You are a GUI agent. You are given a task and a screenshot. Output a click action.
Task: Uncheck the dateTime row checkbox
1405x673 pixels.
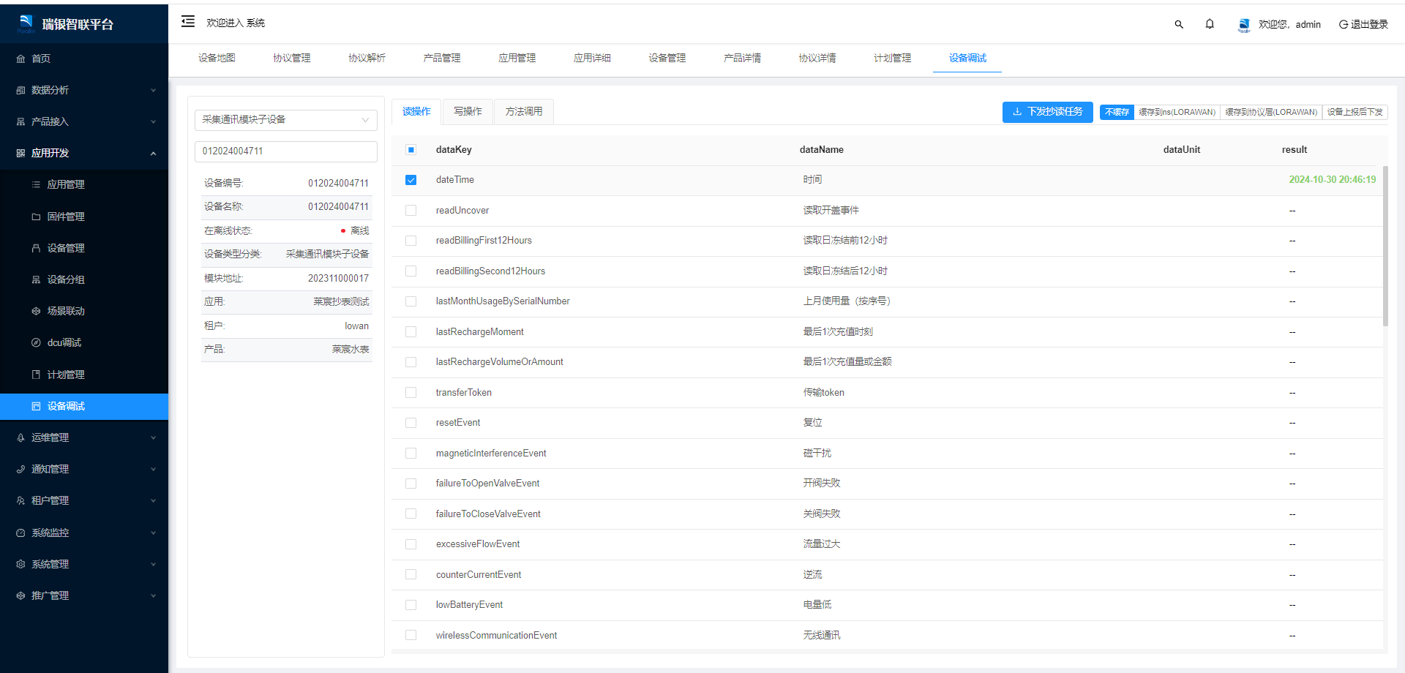click(x=411, y=180)
